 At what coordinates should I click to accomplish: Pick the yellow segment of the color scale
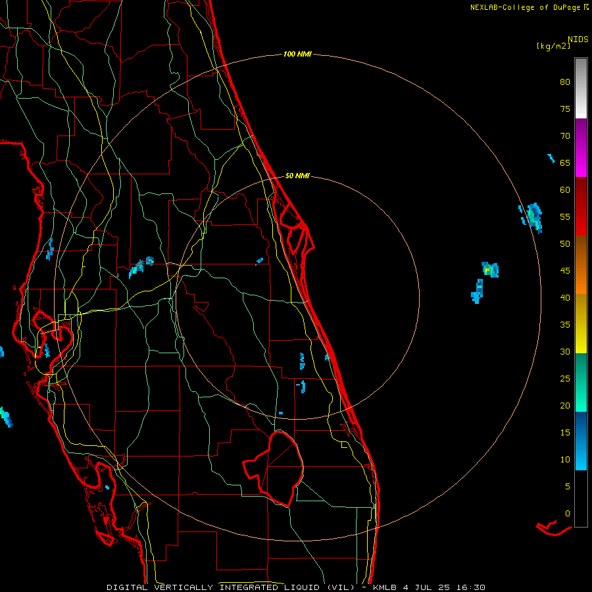coord(581,324)
